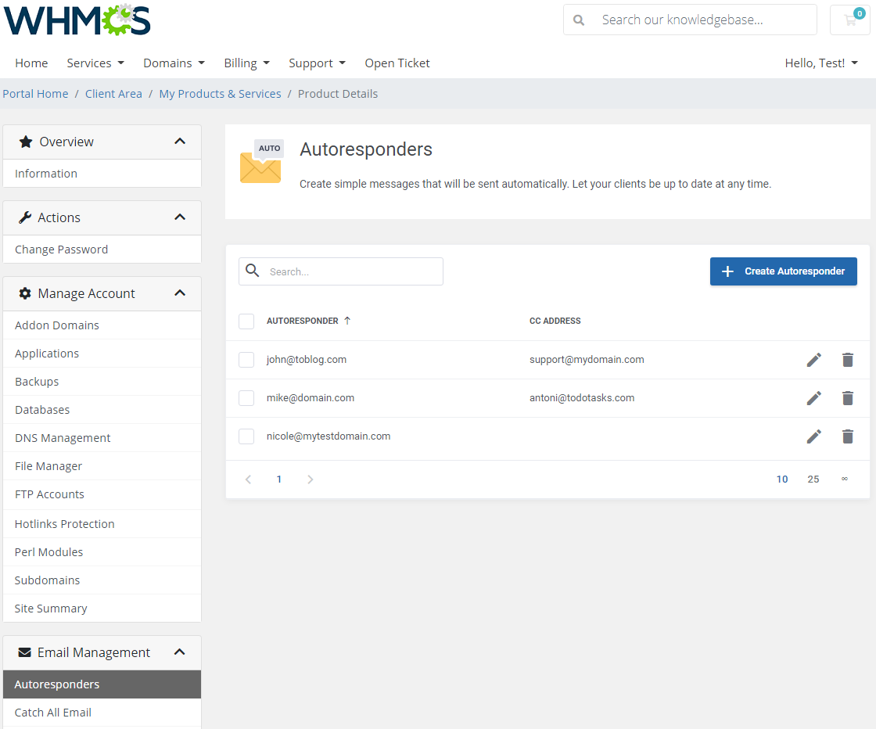Check the nicole@mytestdomain.com row checkbox
The height and width of the screenshot is (729, 876).
pyautogui.click(x=246, y=436)
